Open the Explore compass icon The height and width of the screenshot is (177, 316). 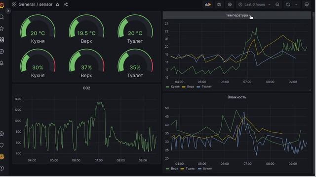[x=2, y=52]
